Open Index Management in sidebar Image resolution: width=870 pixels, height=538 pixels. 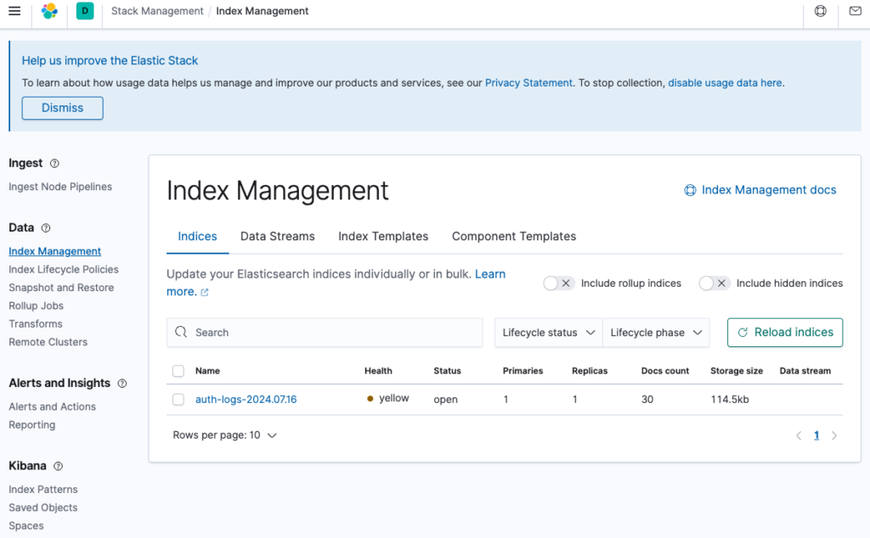point(55,251)
